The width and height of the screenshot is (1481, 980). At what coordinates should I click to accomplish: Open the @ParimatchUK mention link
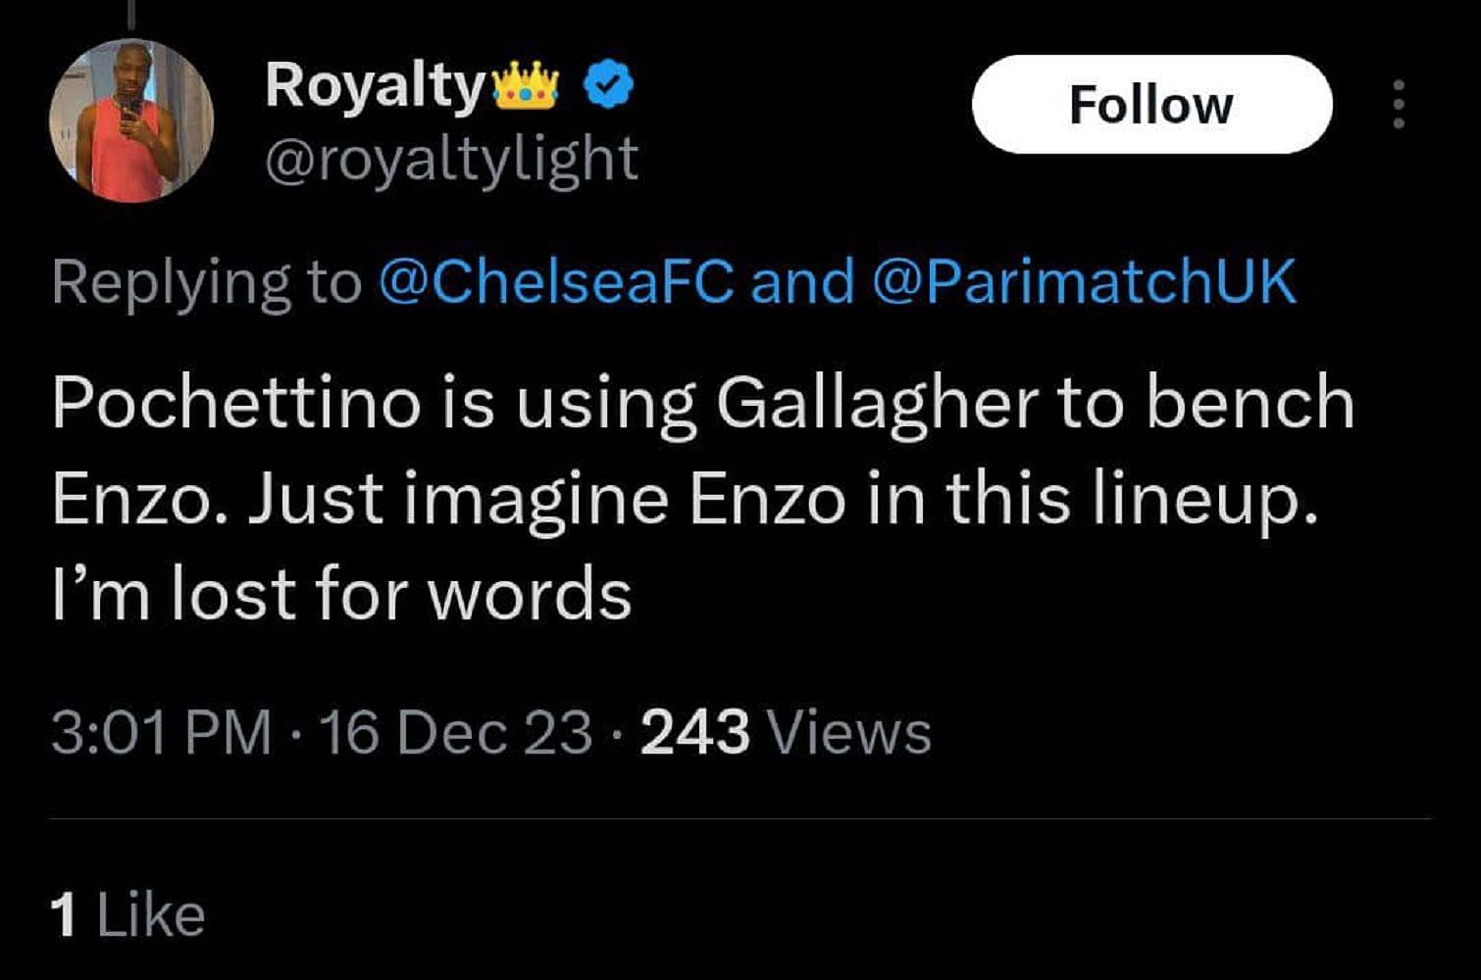pyautogui.click(x=1082, y=282)
